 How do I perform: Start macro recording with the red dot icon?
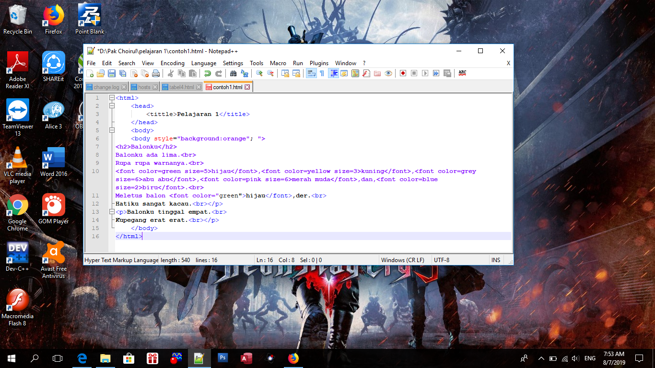[403, 73]
